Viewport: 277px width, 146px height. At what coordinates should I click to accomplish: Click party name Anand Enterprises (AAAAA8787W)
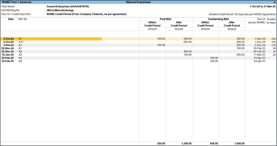(68, 7)
